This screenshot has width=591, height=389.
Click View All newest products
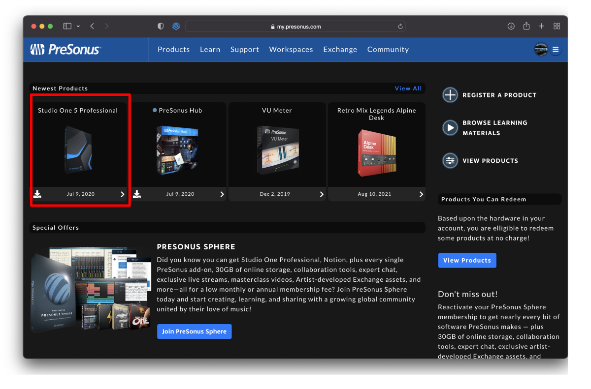(x=408, y=89)
